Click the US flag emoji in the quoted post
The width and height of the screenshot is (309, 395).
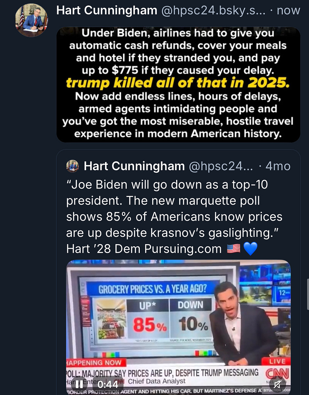click(x=233, y=249)
